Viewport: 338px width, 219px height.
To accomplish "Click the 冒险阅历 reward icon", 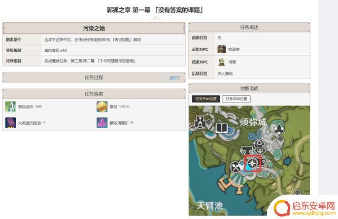I will [x=11, y=107].
